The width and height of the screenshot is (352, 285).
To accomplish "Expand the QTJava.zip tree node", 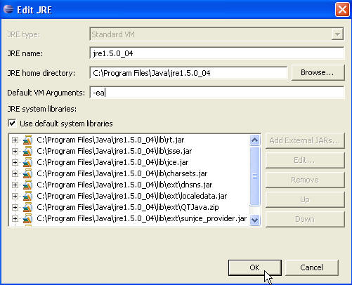I will [x=15, y=207].
